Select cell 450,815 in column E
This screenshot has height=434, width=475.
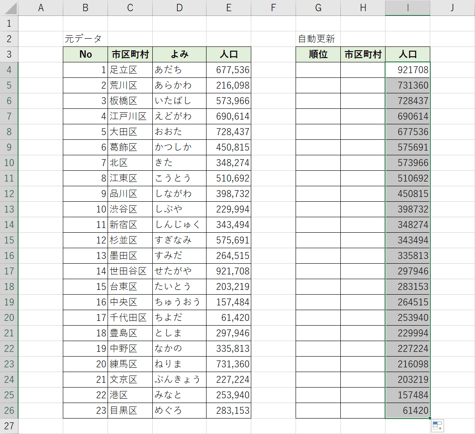pos(229,147)
